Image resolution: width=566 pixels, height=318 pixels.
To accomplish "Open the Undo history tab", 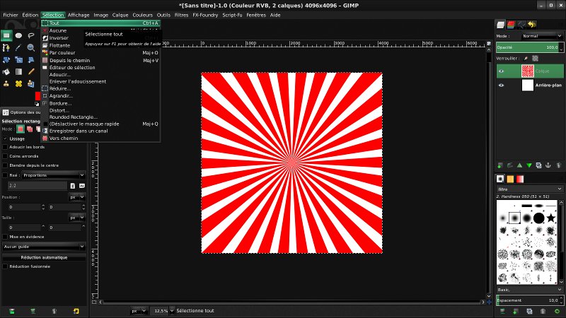I will [532, 25].
